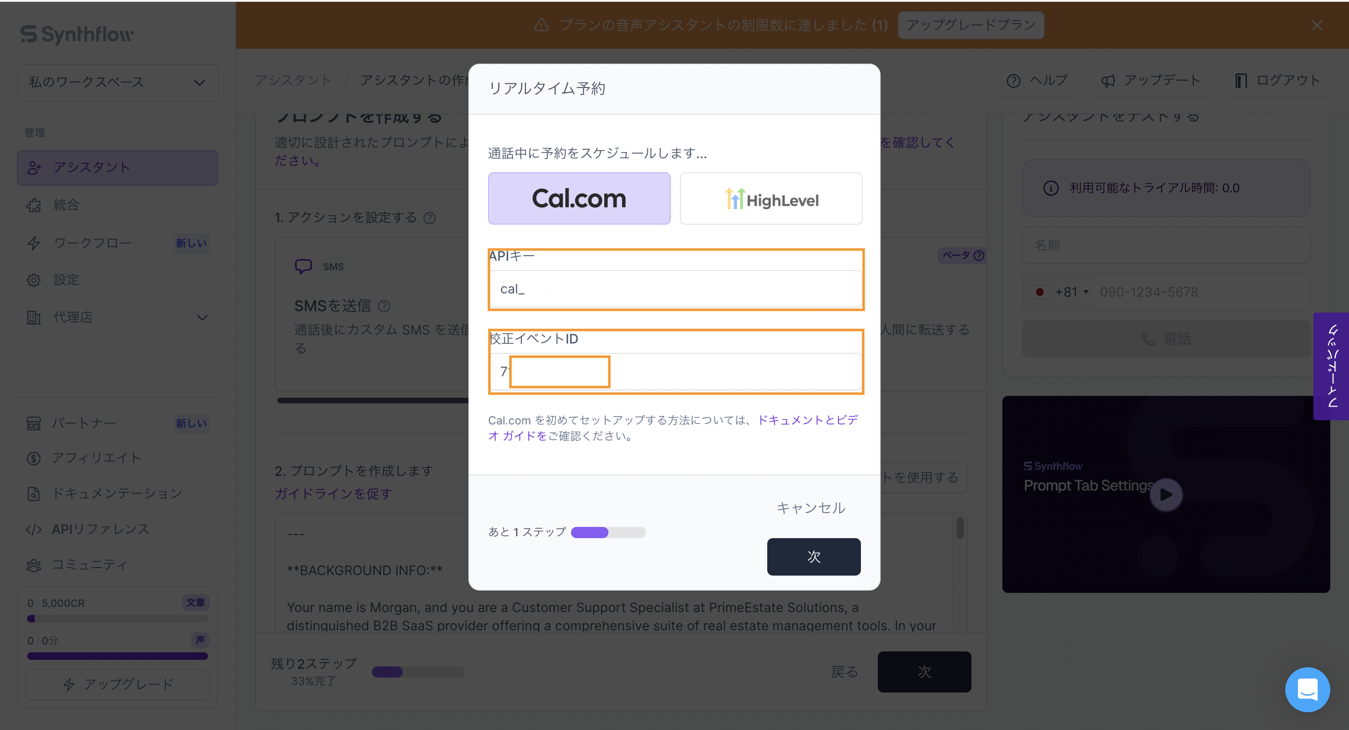Click the ヘルプ help button
The height and width of the screenshot is (730, 1349).
pos(1037,80)
